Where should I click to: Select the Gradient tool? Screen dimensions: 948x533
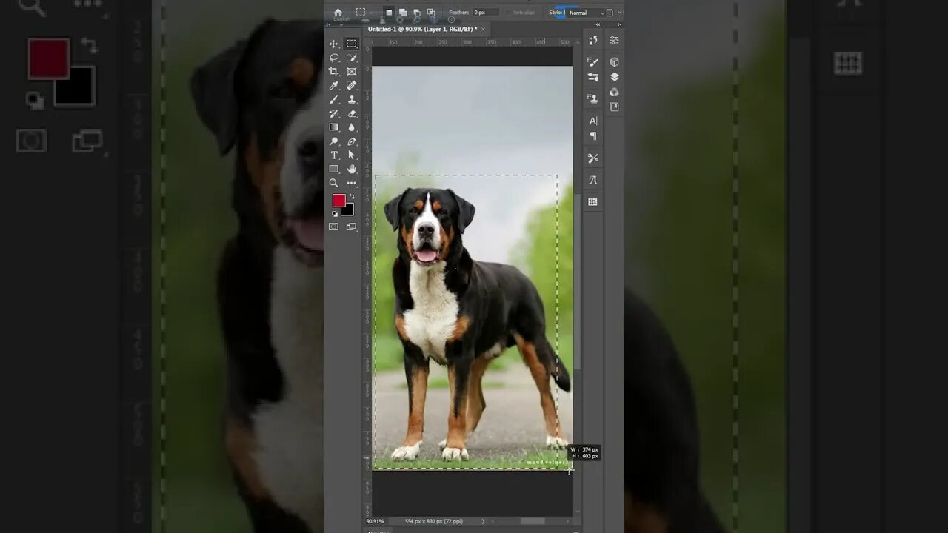334,127
